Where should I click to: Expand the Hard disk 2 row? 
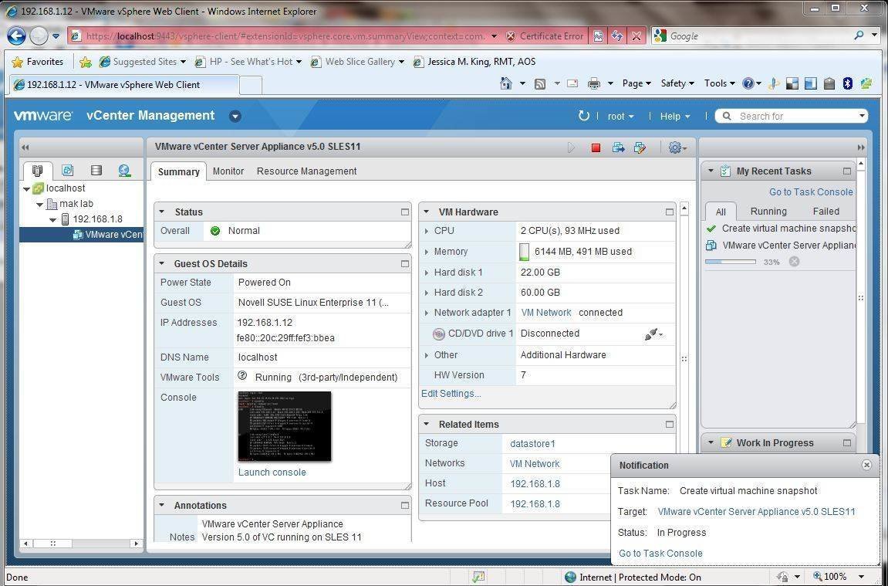click(x=427, y=293)
